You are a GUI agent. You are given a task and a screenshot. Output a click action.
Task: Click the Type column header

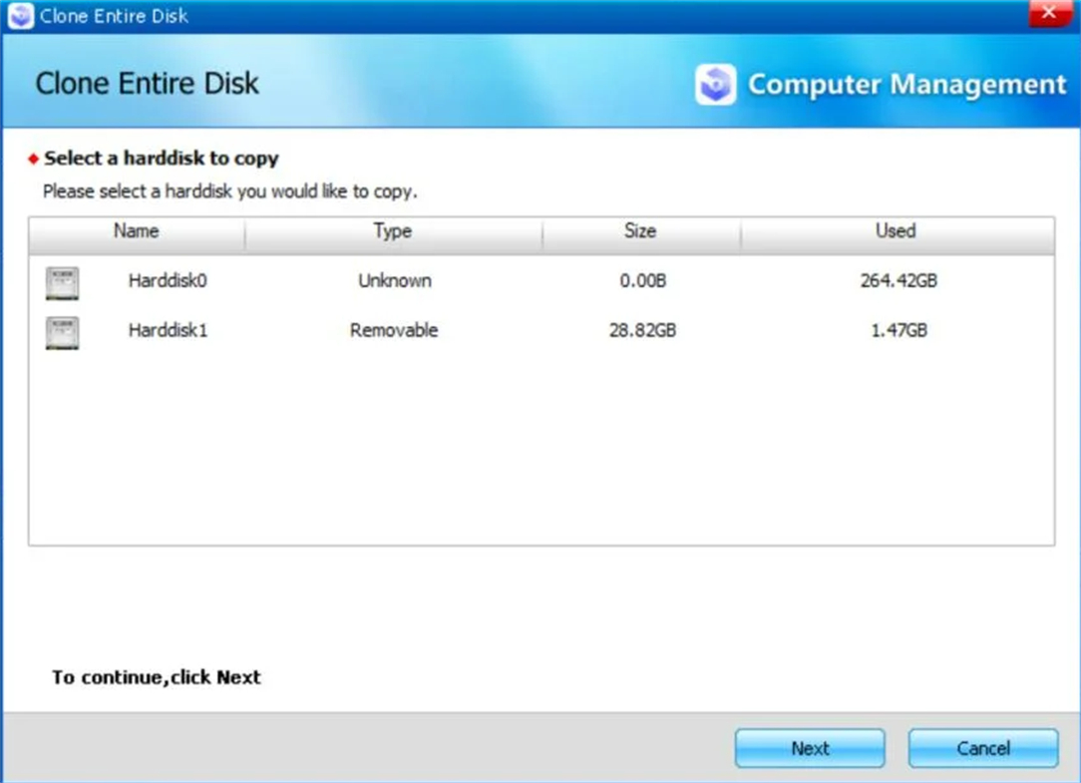pos(391,230)
